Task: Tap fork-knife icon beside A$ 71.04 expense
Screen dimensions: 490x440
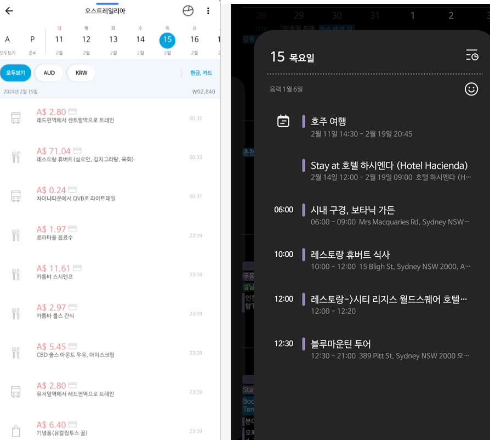Action: click(16, 157)
